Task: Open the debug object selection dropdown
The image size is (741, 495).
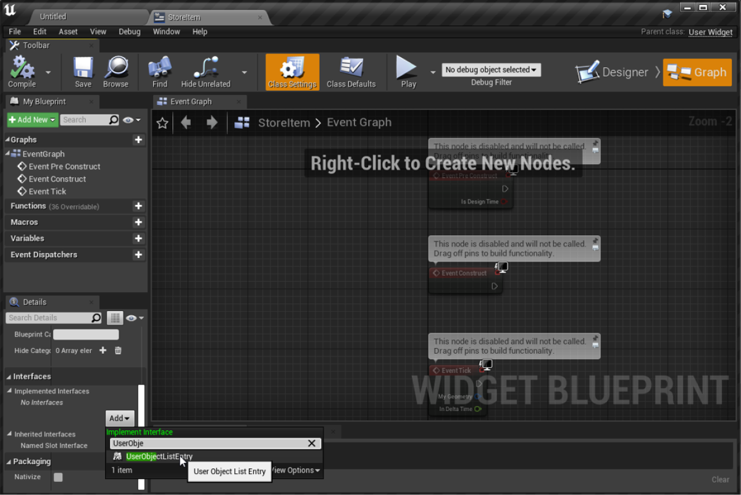Action: (491, 70)
